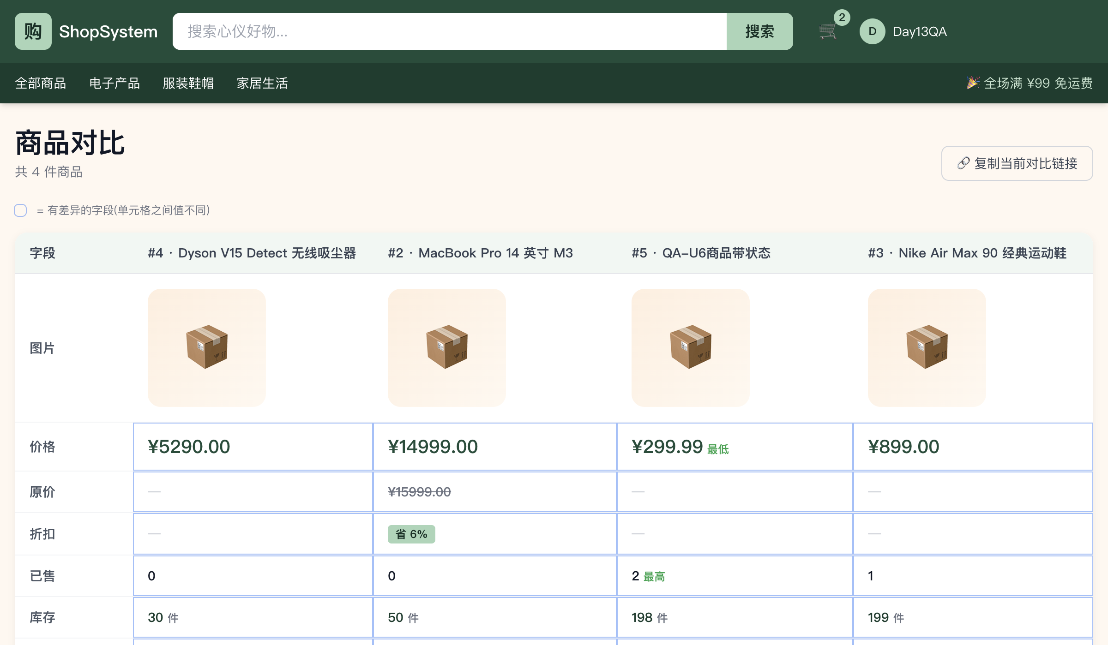Open the shopping cart icon
The image size is (1108, 645).
[x=828, y=31]
